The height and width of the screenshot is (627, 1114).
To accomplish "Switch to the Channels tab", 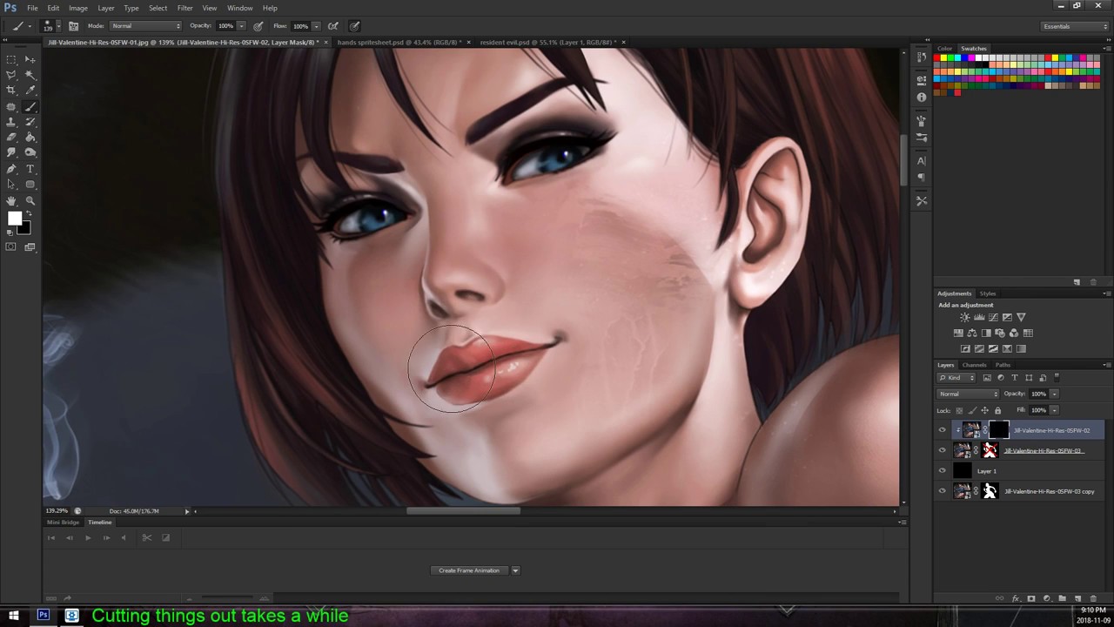I will pyautogui.click(x=974, y=365).
